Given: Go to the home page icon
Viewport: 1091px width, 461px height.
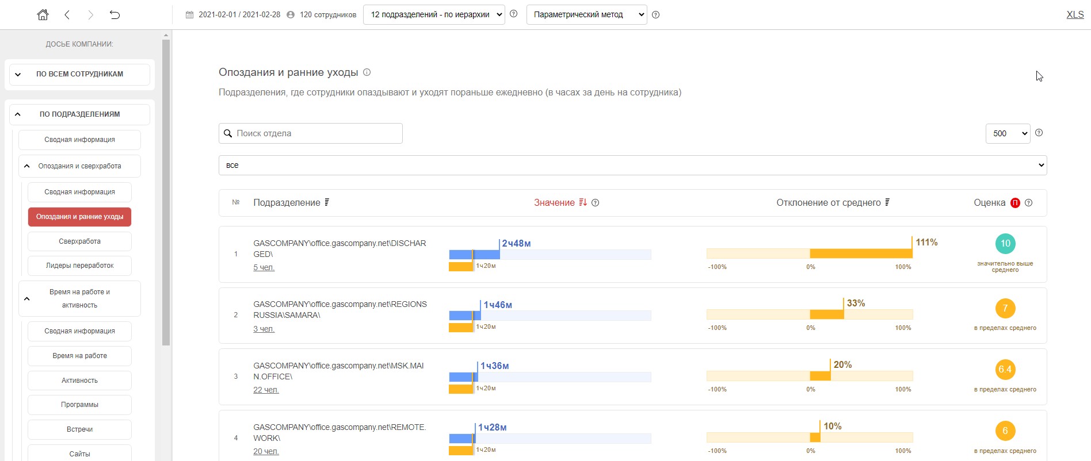Looking at the screenshot, I should click(x=43, y=15).
